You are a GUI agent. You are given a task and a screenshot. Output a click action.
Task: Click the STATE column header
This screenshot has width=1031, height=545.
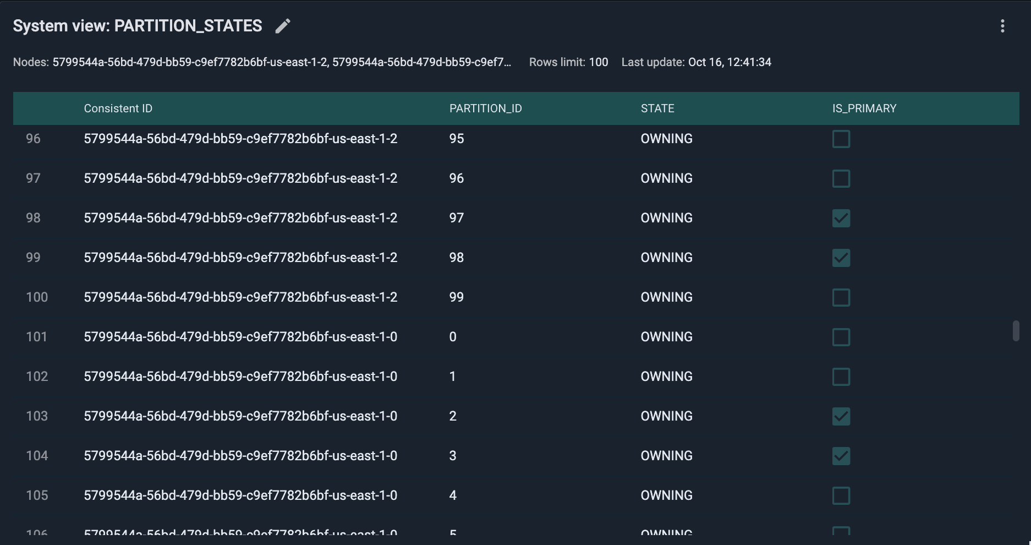click(x=657, y=108)
